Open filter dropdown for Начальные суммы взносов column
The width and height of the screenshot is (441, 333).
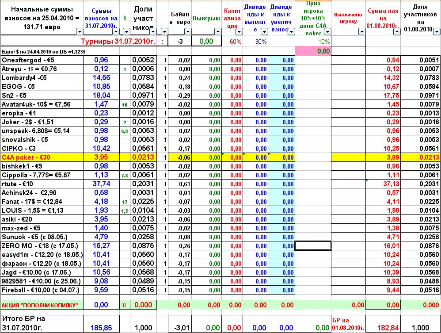point(79,31)
